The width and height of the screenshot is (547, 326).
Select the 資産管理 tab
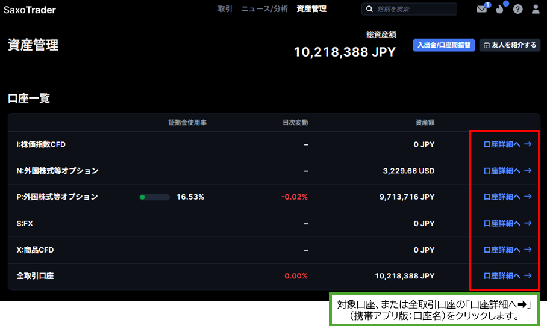(311, 8)
